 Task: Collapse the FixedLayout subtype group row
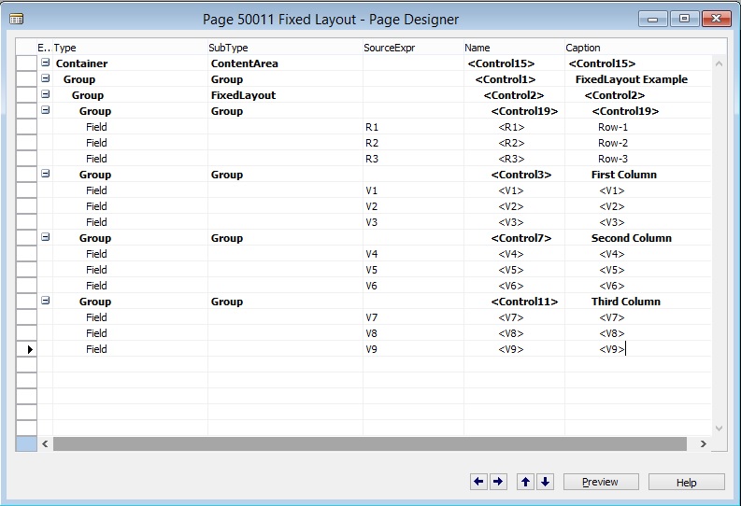coord(46,94)
